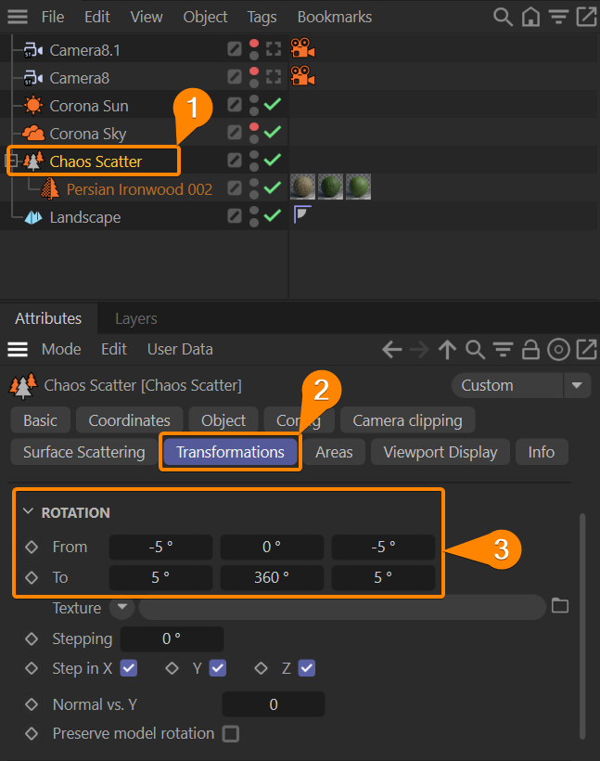
Task: Open the Edit menu in Object Manager
Action: click(97, 17)
